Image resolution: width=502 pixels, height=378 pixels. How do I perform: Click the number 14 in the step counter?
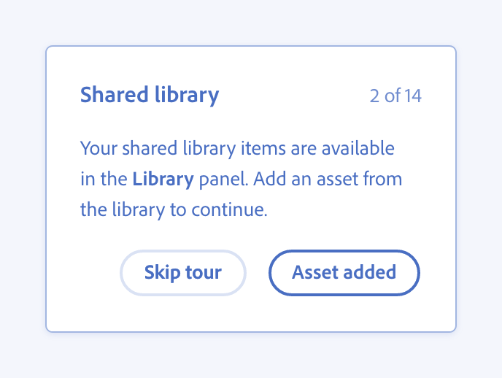[412, 96]
